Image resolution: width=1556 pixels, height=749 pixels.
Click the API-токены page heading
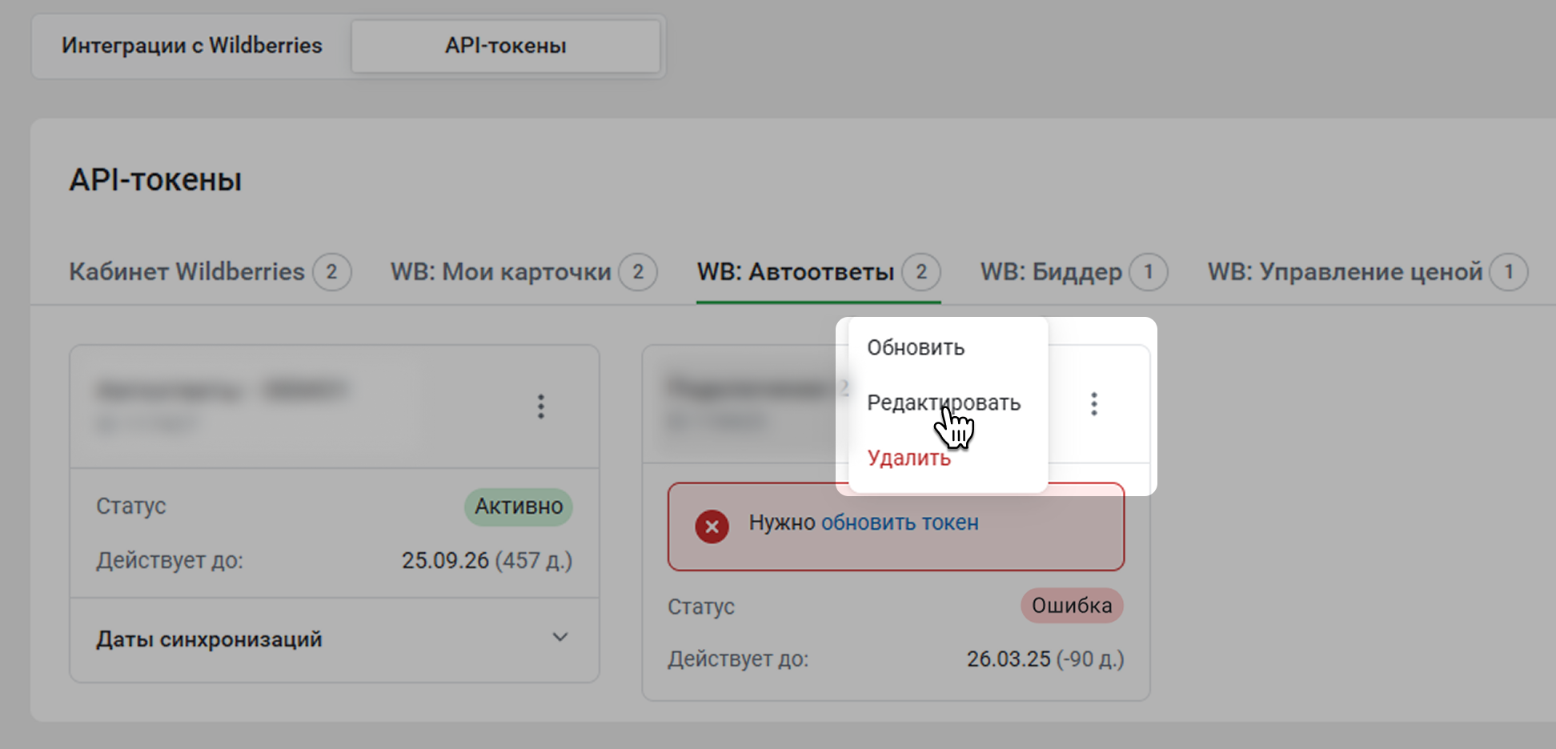coord(155,180)
